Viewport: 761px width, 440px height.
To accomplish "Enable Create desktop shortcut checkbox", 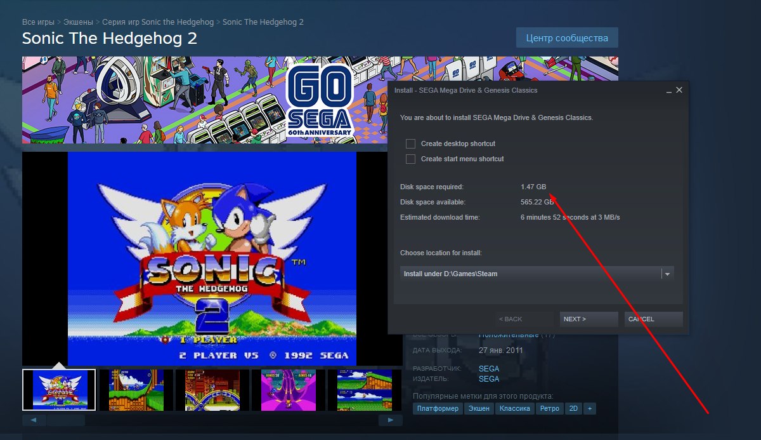I will tap(410, 143).
